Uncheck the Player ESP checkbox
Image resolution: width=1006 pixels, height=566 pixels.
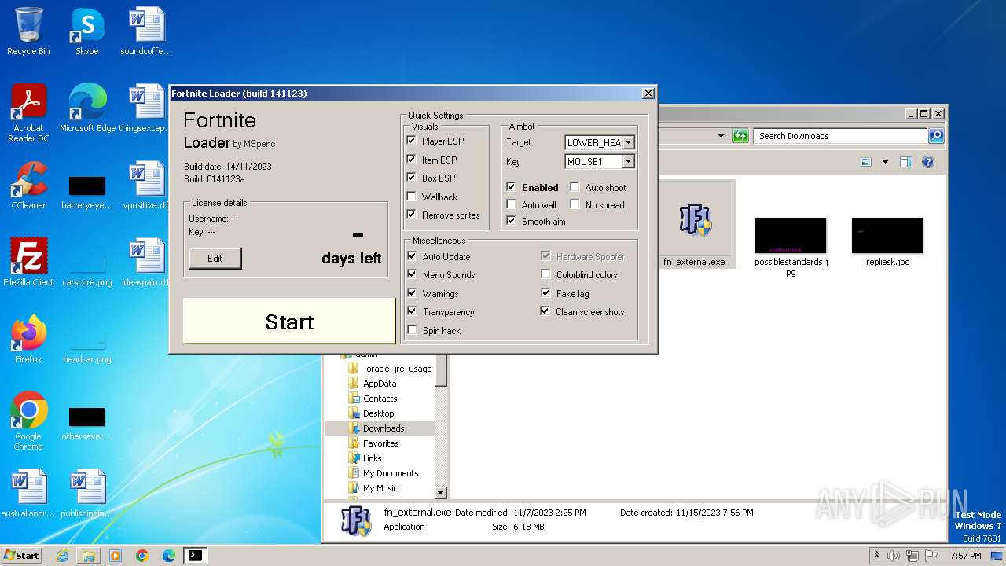pyautogui.click(x=412, y=141)
